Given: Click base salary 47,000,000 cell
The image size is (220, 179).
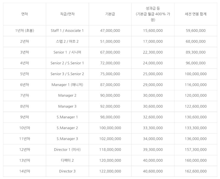Looking at the screenshot, I should coord(110,31).
